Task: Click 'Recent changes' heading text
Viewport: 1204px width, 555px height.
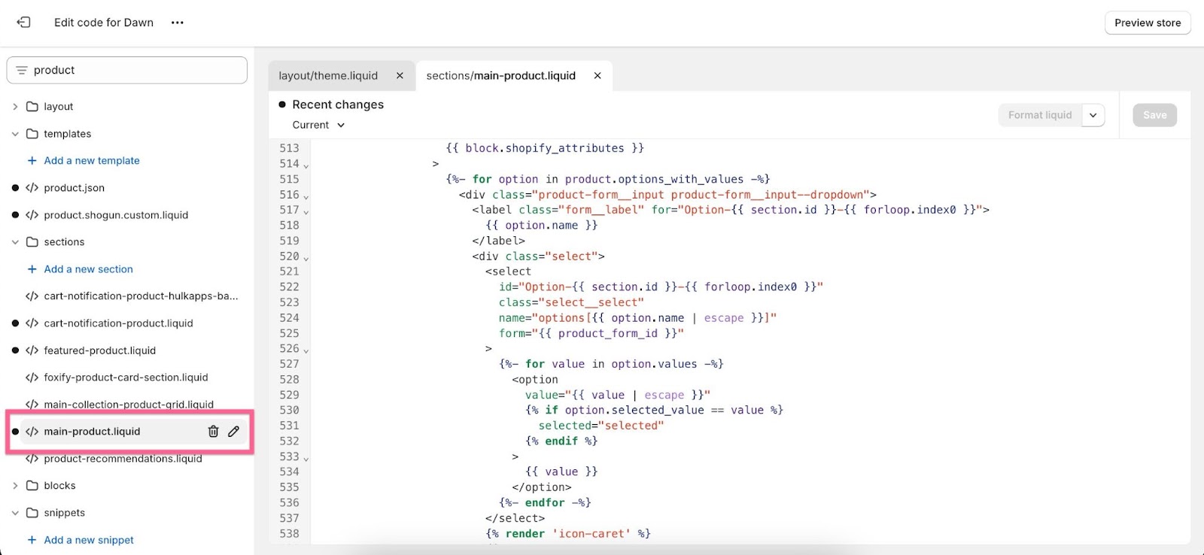Action: pos(338,105)
